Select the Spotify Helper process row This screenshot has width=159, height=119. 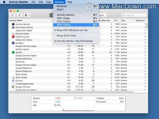click(78, 49)
